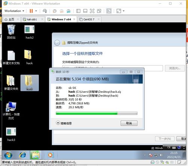The image size is (188, 166).
Task: Take a snapshot of the VM
Action: [55, 11]
